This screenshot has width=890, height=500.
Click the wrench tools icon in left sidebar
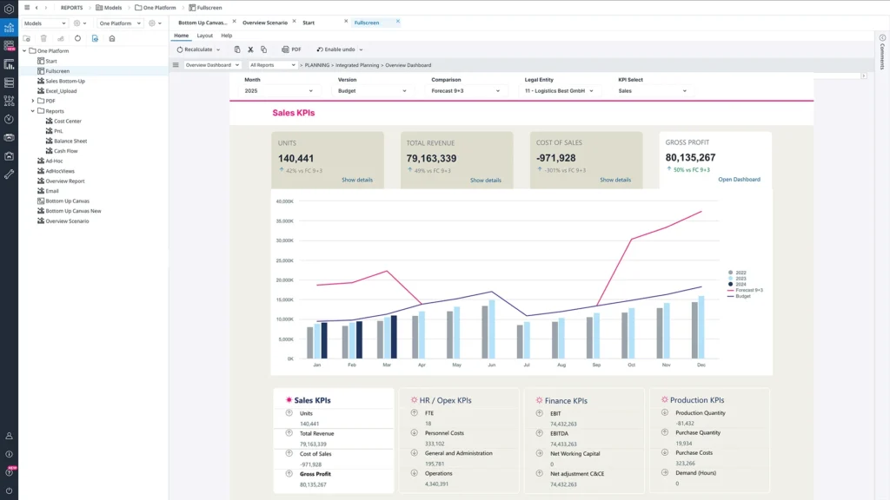tap(9, 174)
